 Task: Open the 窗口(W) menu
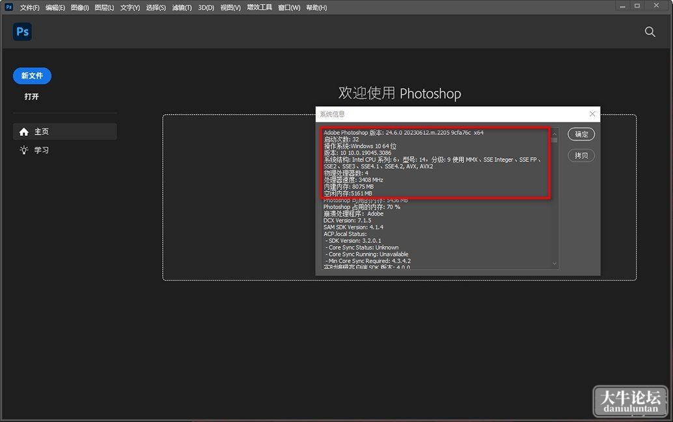tap(289, 8)
